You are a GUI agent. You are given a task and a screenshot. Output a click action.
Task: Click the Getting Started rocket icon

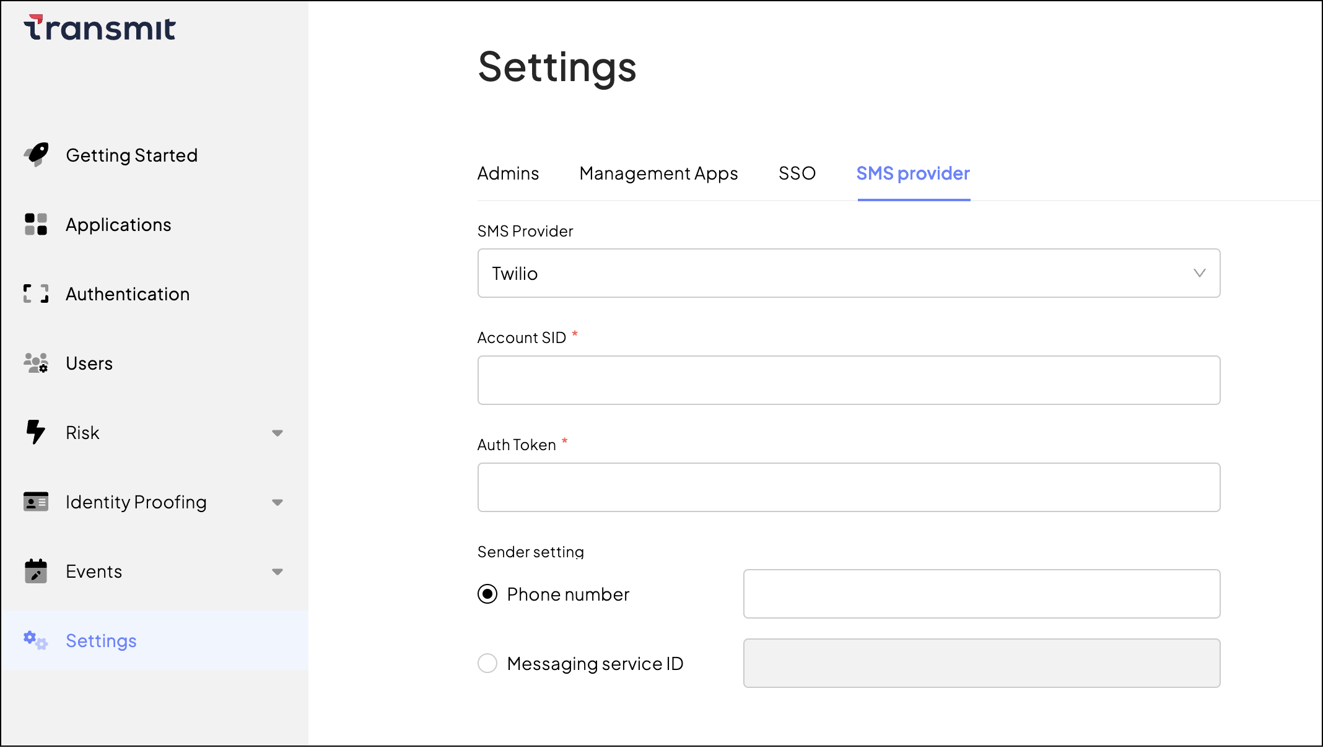pyautogui.click(x=36, y=155)
